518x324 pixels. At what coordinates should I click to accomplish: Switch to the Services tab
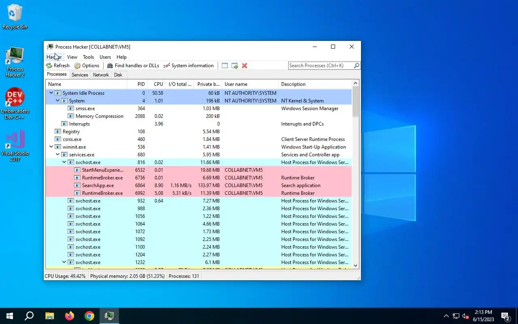click(x=80, y=75)
